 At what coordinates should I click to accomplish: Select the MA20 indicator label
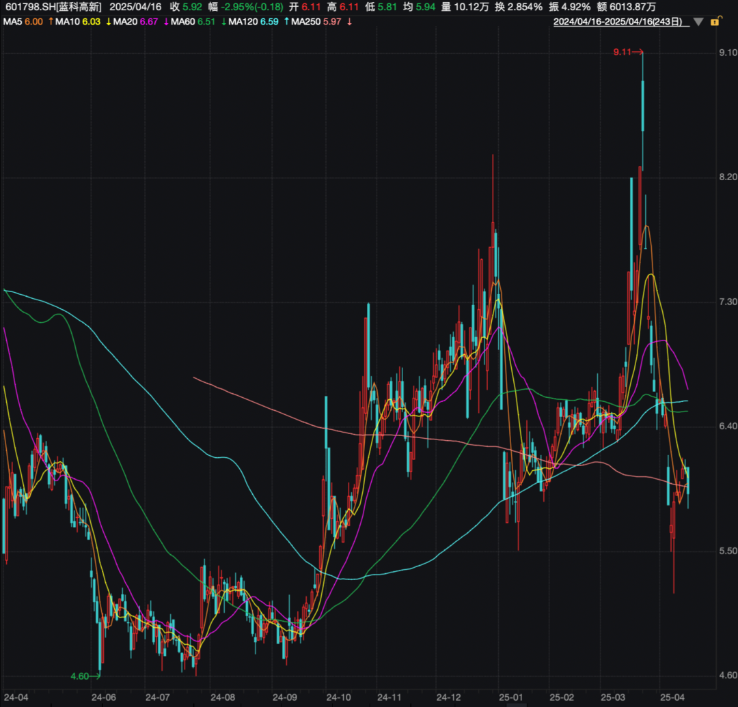click(x=125, y=22)
